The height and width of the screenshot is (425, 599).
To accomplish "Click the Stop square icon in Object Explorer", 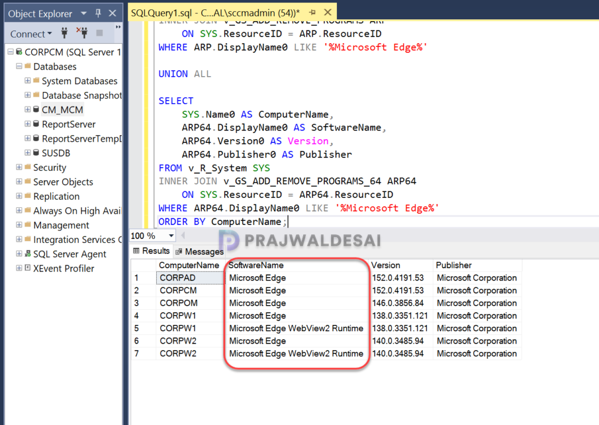I will click(x=99, y=33).
